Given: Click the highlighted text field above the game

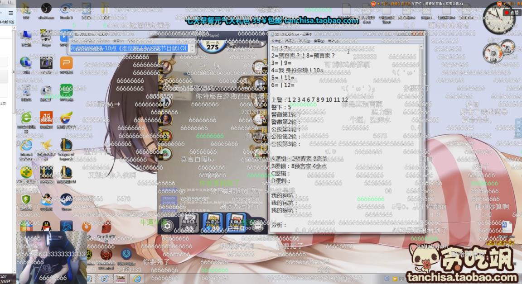Looking at the screenshot, I should [129, 48].
